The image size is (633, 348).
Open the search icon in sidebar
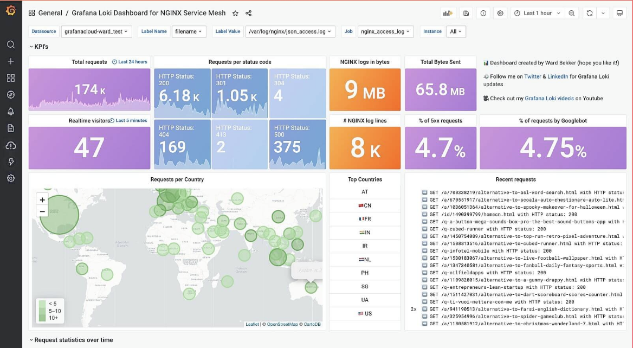pos(11,44)
